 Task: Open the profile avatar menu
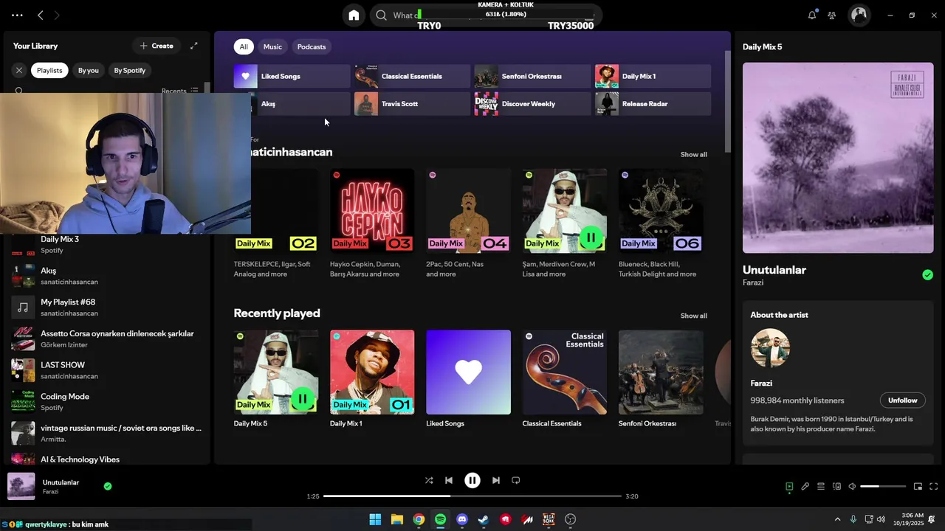pos(859,15)
